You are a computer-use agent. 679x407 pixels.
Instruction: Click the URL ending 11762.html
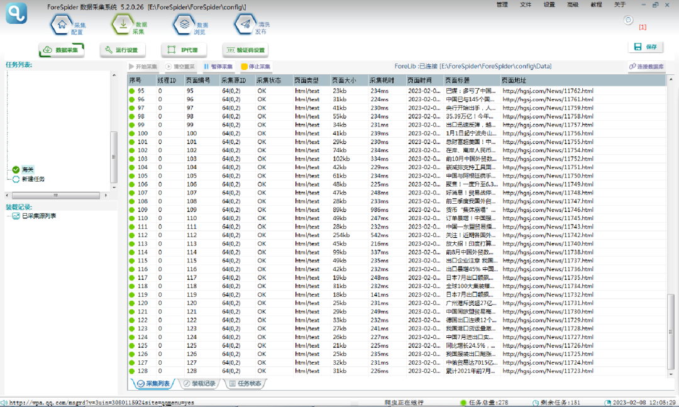[548, 91]
